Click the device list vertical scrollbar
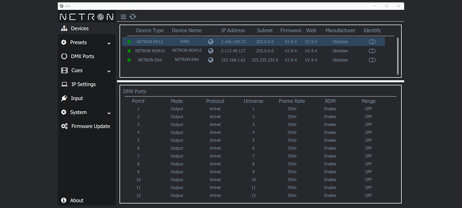The image size is (462, 208). pyautogui.click(x=398, y=56)
